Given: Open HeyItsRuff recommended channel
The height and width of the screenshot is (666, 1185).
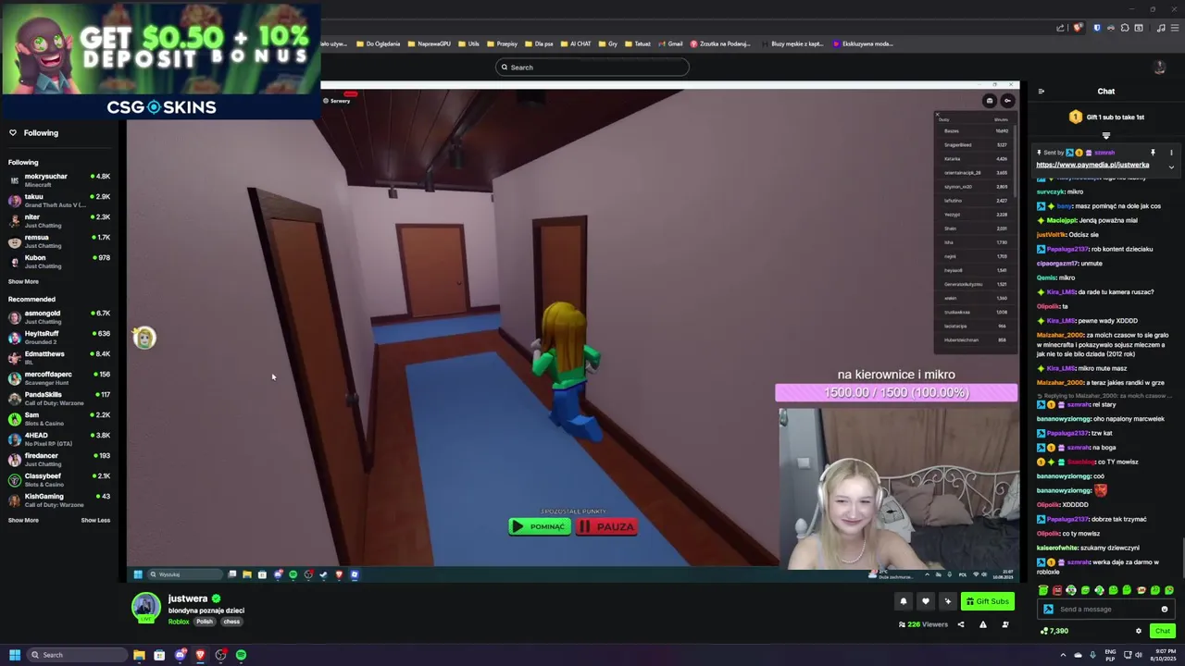Looking at the screenshot, I should [x=59, y=338].
